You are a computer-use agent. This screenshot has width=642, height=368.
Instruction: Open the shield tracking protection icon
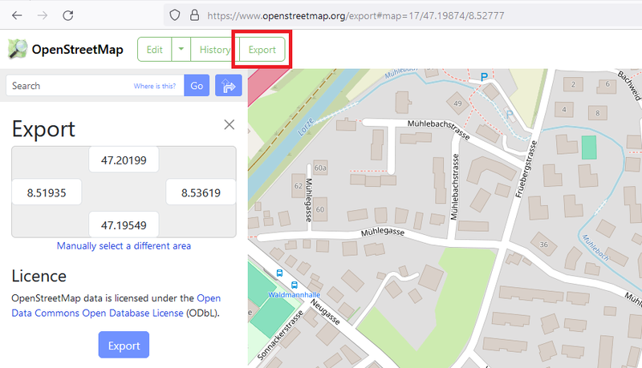pyautogui.click(x=175, y=15)
